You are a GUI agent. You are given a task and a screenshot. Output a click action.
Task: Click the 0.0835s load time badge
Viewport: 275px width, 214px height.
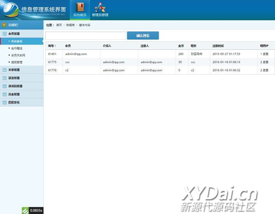pyautogui.click(x=36, y=210)
